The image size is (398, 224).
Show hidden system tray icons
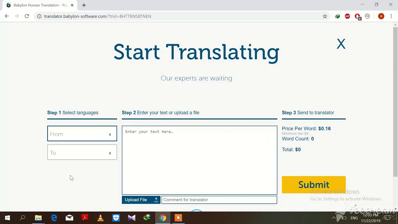click(x=334, y=218)
